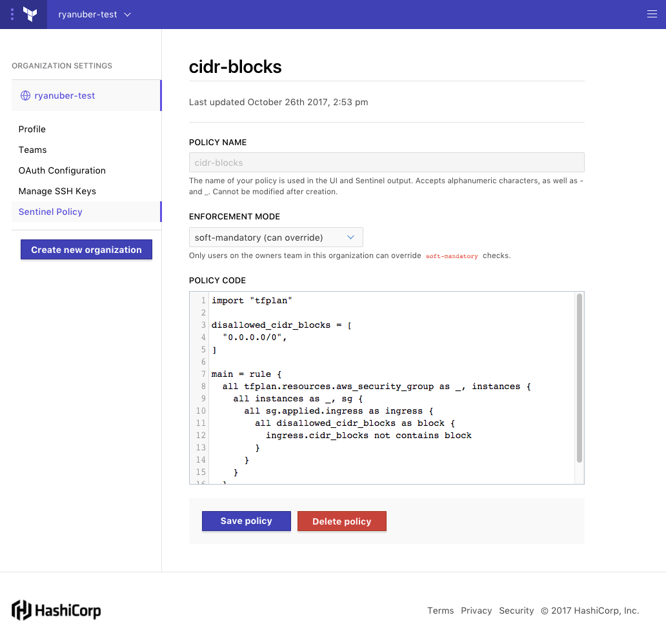Click the Terraform logo icon

(30, 14)
